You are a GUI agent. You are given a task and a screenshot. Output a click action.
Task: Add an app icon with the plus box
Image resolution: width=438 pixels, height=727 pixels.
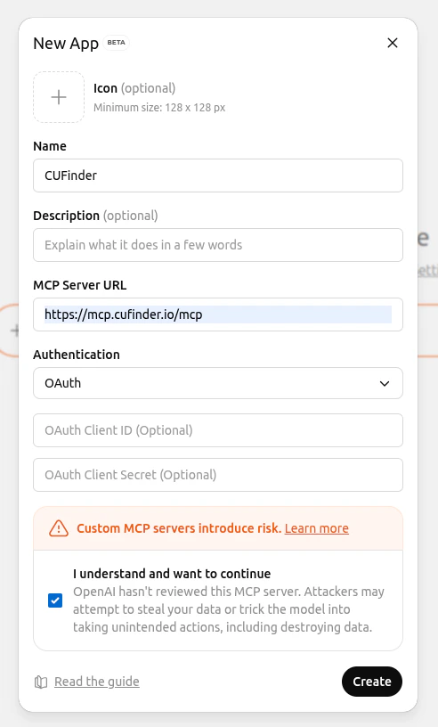tap(59, 97)
